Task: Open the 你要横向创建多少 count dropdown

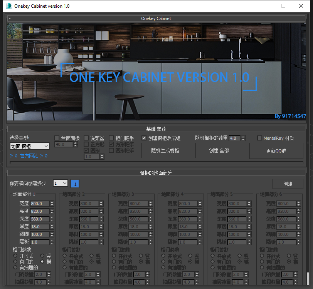Action: [x=65, y=184]
